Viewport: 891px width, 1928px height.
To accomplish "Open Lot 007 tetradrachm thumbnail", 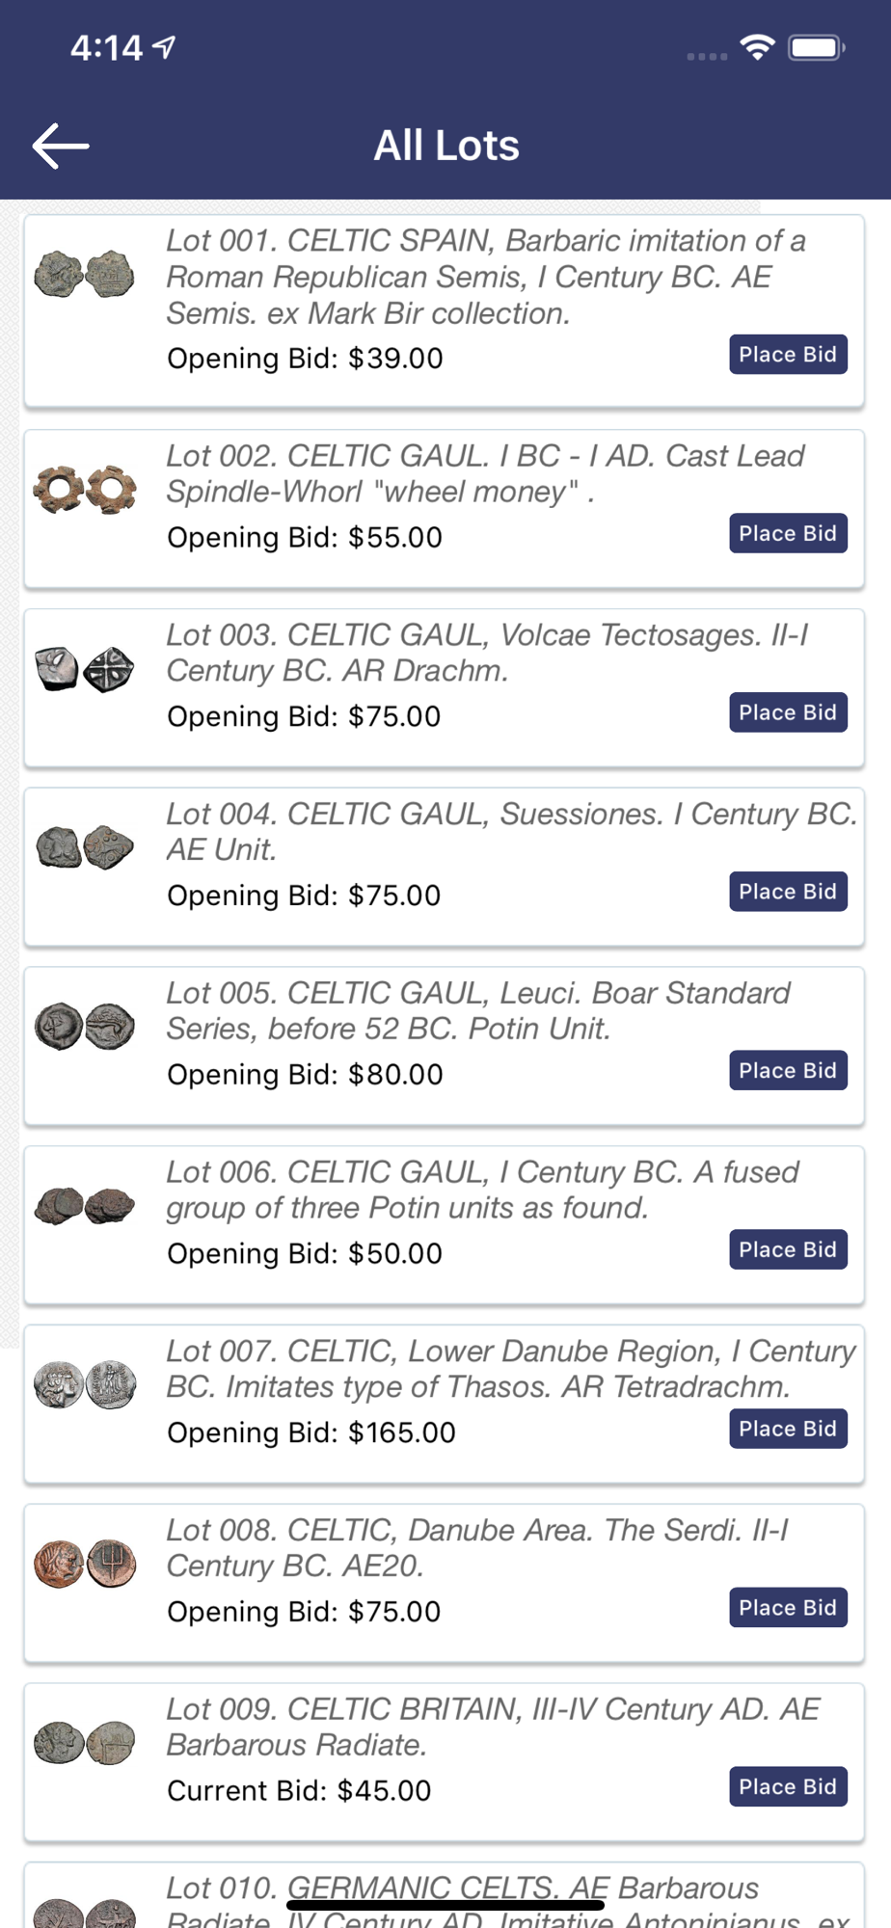I will (85, 1385).
